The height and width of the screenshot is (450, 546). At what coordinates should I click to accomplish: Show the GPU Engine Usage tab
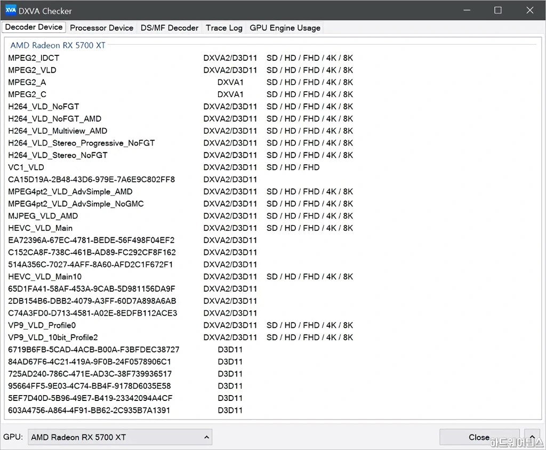click(x=285, y=28)
